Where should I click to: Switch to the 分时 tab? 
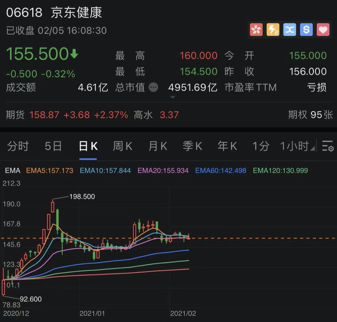coord(18,146)
